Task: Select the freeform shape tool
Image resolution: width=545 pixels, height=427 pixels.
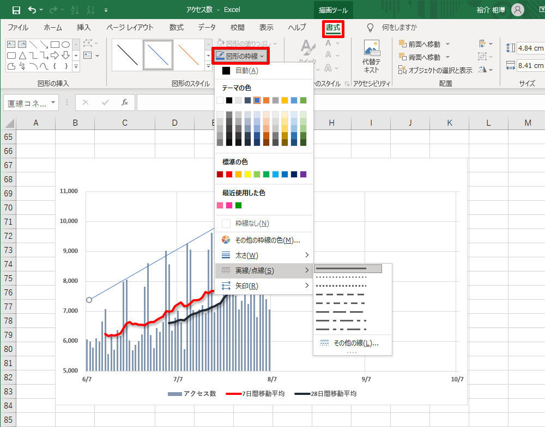Action: [11, 66]
